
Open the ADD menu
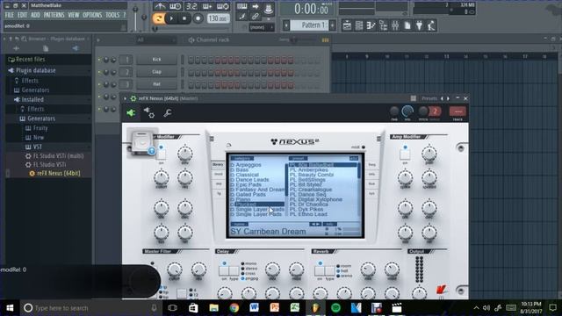35,15
